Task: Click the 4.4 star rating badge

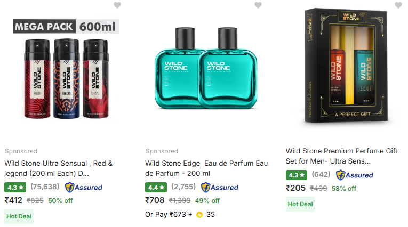Action: click(x=155, y=187)
